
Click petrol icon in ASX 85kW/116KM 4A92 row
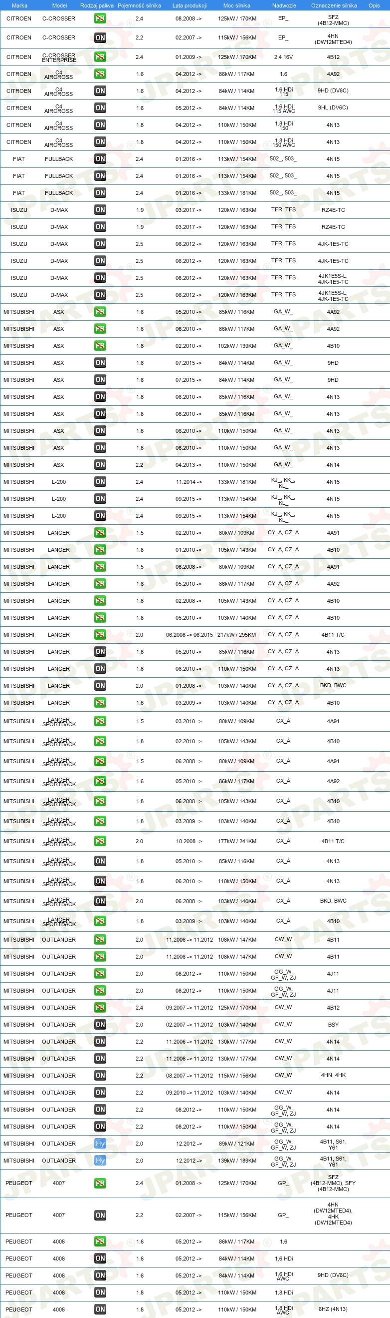[100, 311]
